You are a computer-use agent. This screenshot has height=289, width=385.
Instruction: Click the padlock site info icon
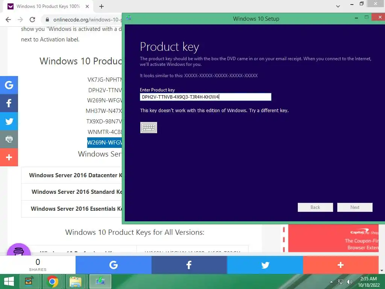pos(47,20)
